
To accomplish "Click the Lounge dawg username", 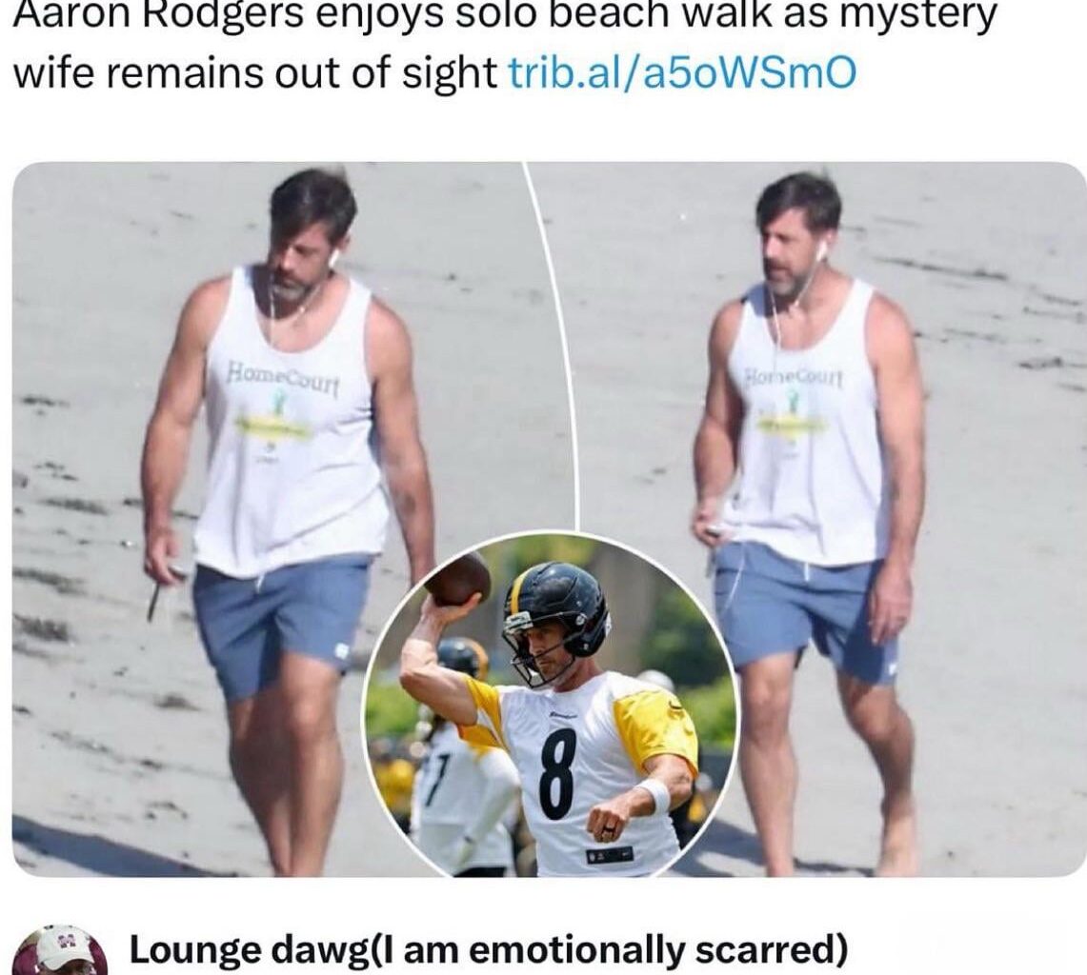I will click(246, 950).
